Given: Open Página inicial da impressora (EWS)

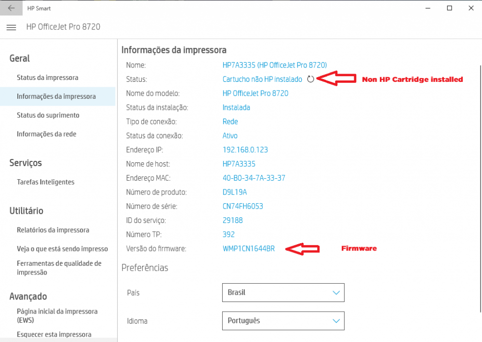Looking at the screenshot, I should click(57, 316).
